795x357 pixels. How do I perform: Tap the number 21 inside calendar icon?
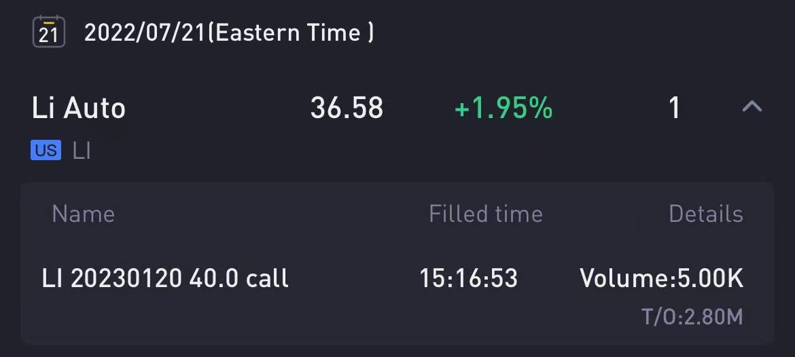(49, 36)
